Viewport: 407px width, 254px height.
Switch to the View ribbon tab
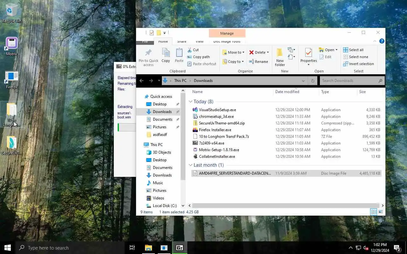[x=199, y=41]
